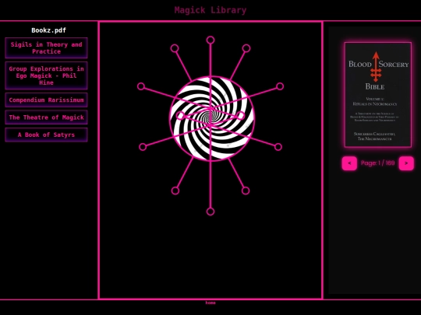Click the Bookz.pdf heading
421x315 pixels.
(48, 30)
